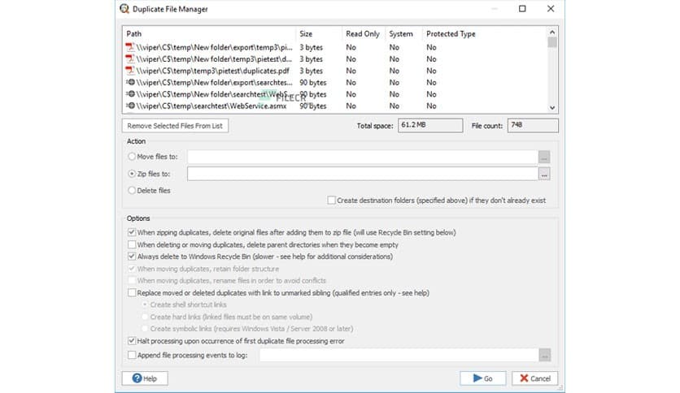Click the Zip files to path field
The width and height of the screenshot is (680, 393).
coord(363,174)
